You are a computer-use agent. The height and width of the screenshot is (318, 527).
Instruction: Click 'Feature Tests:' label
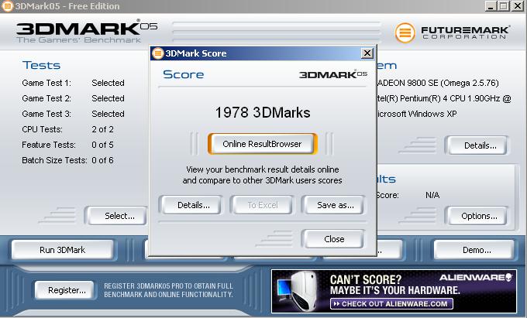(x=49, y=145)
